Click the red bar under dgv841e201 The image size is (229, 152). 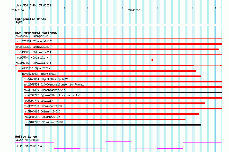(117, 49)
